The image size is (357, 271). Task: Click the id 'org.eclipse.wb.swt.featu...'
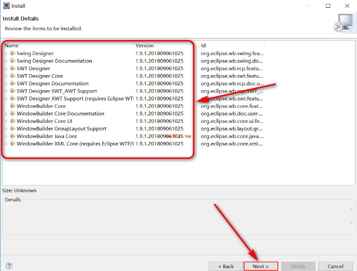tap(232, 76)
